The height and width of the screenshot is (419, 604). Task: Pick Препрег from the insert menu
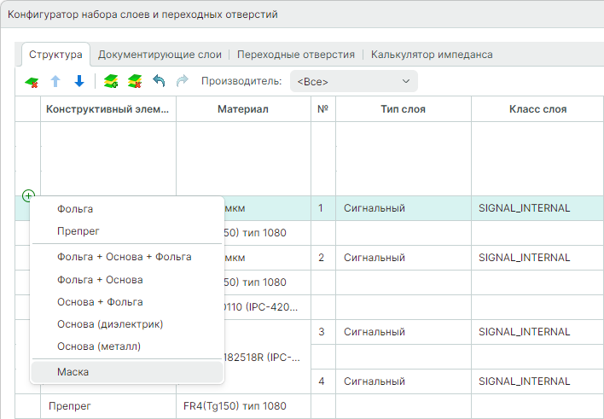coord(78,231)
